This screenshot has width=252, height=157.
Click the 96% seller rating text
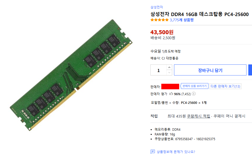tap(177, 94)
